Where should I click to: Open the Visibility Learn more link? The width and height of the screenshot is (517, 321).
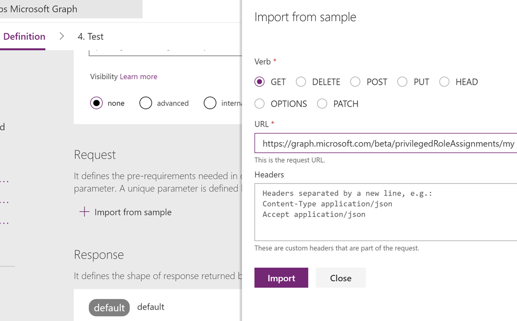138,77
